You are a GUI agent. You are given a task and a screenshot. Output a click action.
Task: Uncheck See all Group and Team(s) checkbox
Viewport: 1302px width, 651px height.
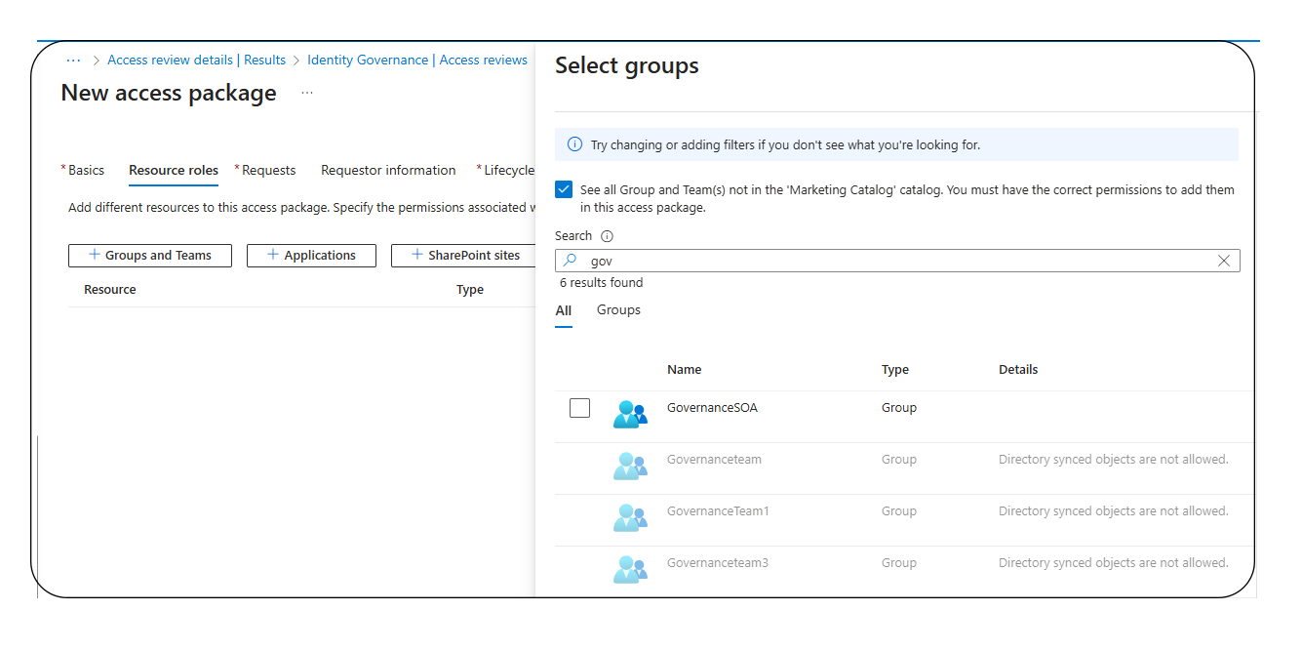[x=564, y=189]
